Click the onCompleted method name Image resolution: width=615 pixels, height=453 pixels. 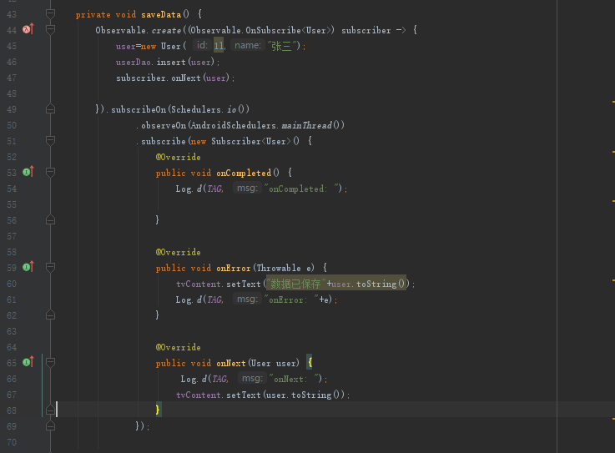click(x=244, y=173)
